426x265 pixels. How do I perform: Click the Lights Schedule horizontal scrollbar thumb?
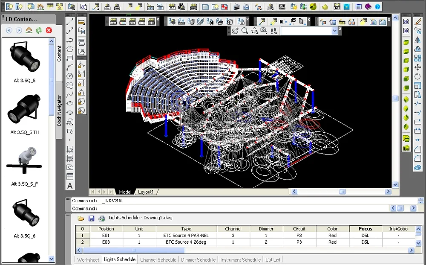134,250
